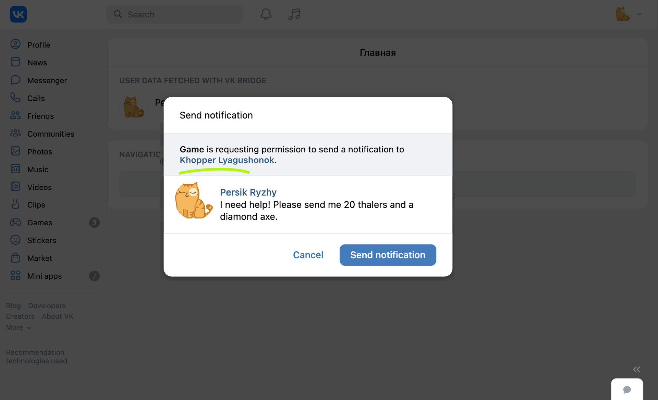Screen dimensions: 658x400
Task: Click the Games controller icon
Action: [15, 222]
